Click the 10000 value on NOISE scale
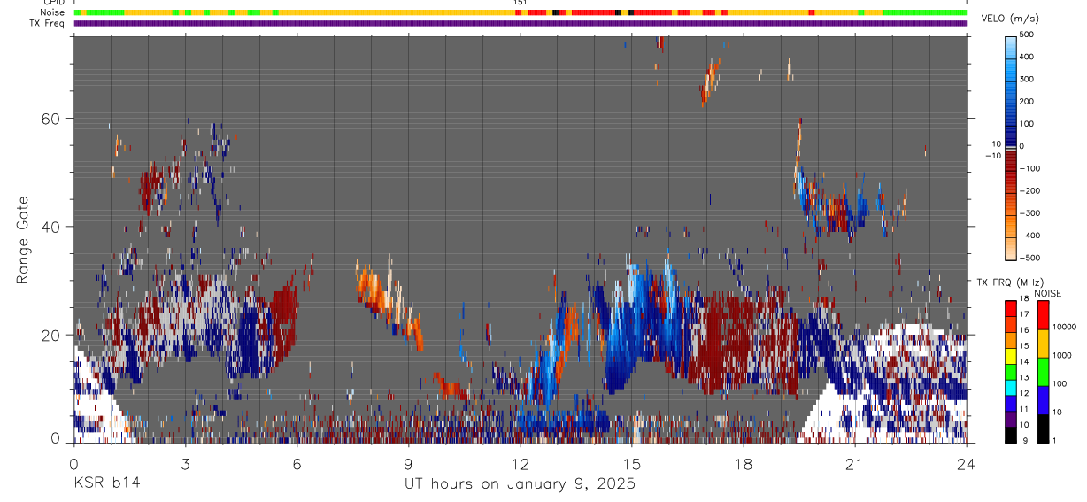This screenshot has width=1087, height=502. [x=1063, y=328]
